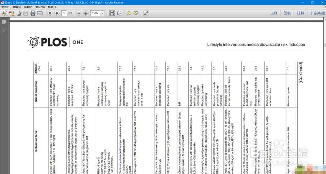Viewport: 326px width, 174px height.
Task: Click attrition value '25.9'
Action: (180, 68)
